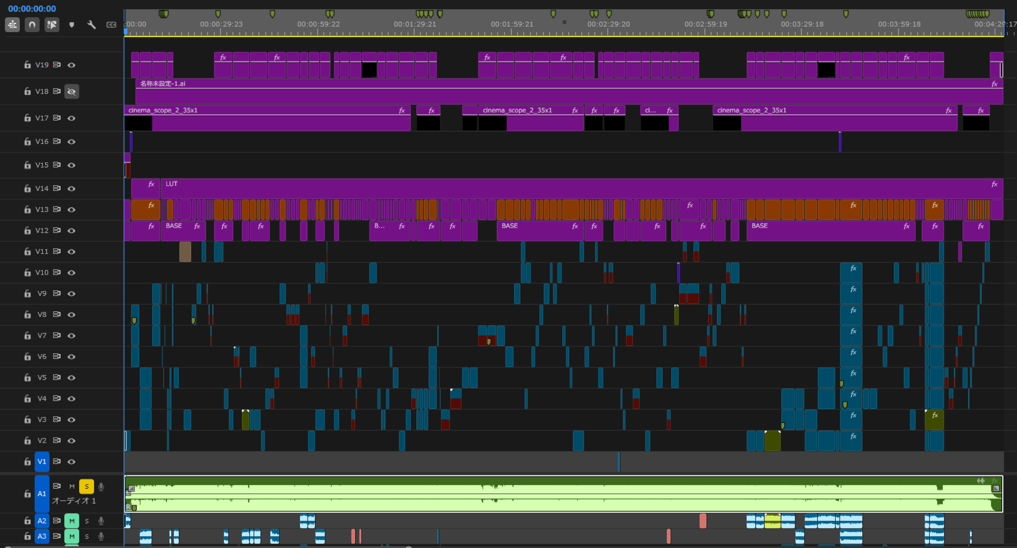Turn off solo on track A1
The width and height of the screenshot is (1017, 548).
(x=86, y=487)
